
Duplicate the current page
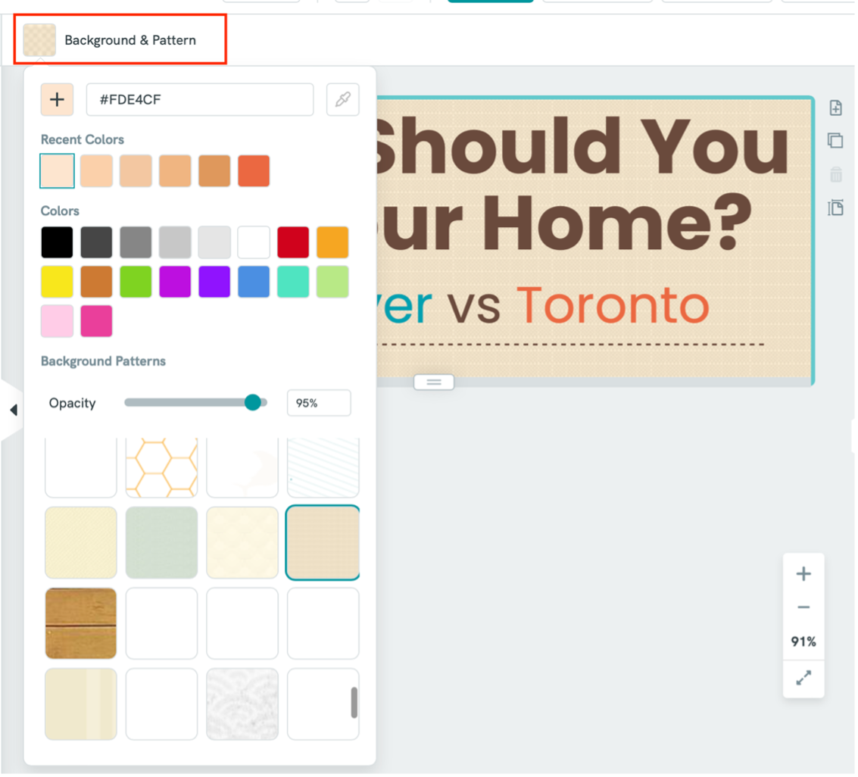(835, 141)
